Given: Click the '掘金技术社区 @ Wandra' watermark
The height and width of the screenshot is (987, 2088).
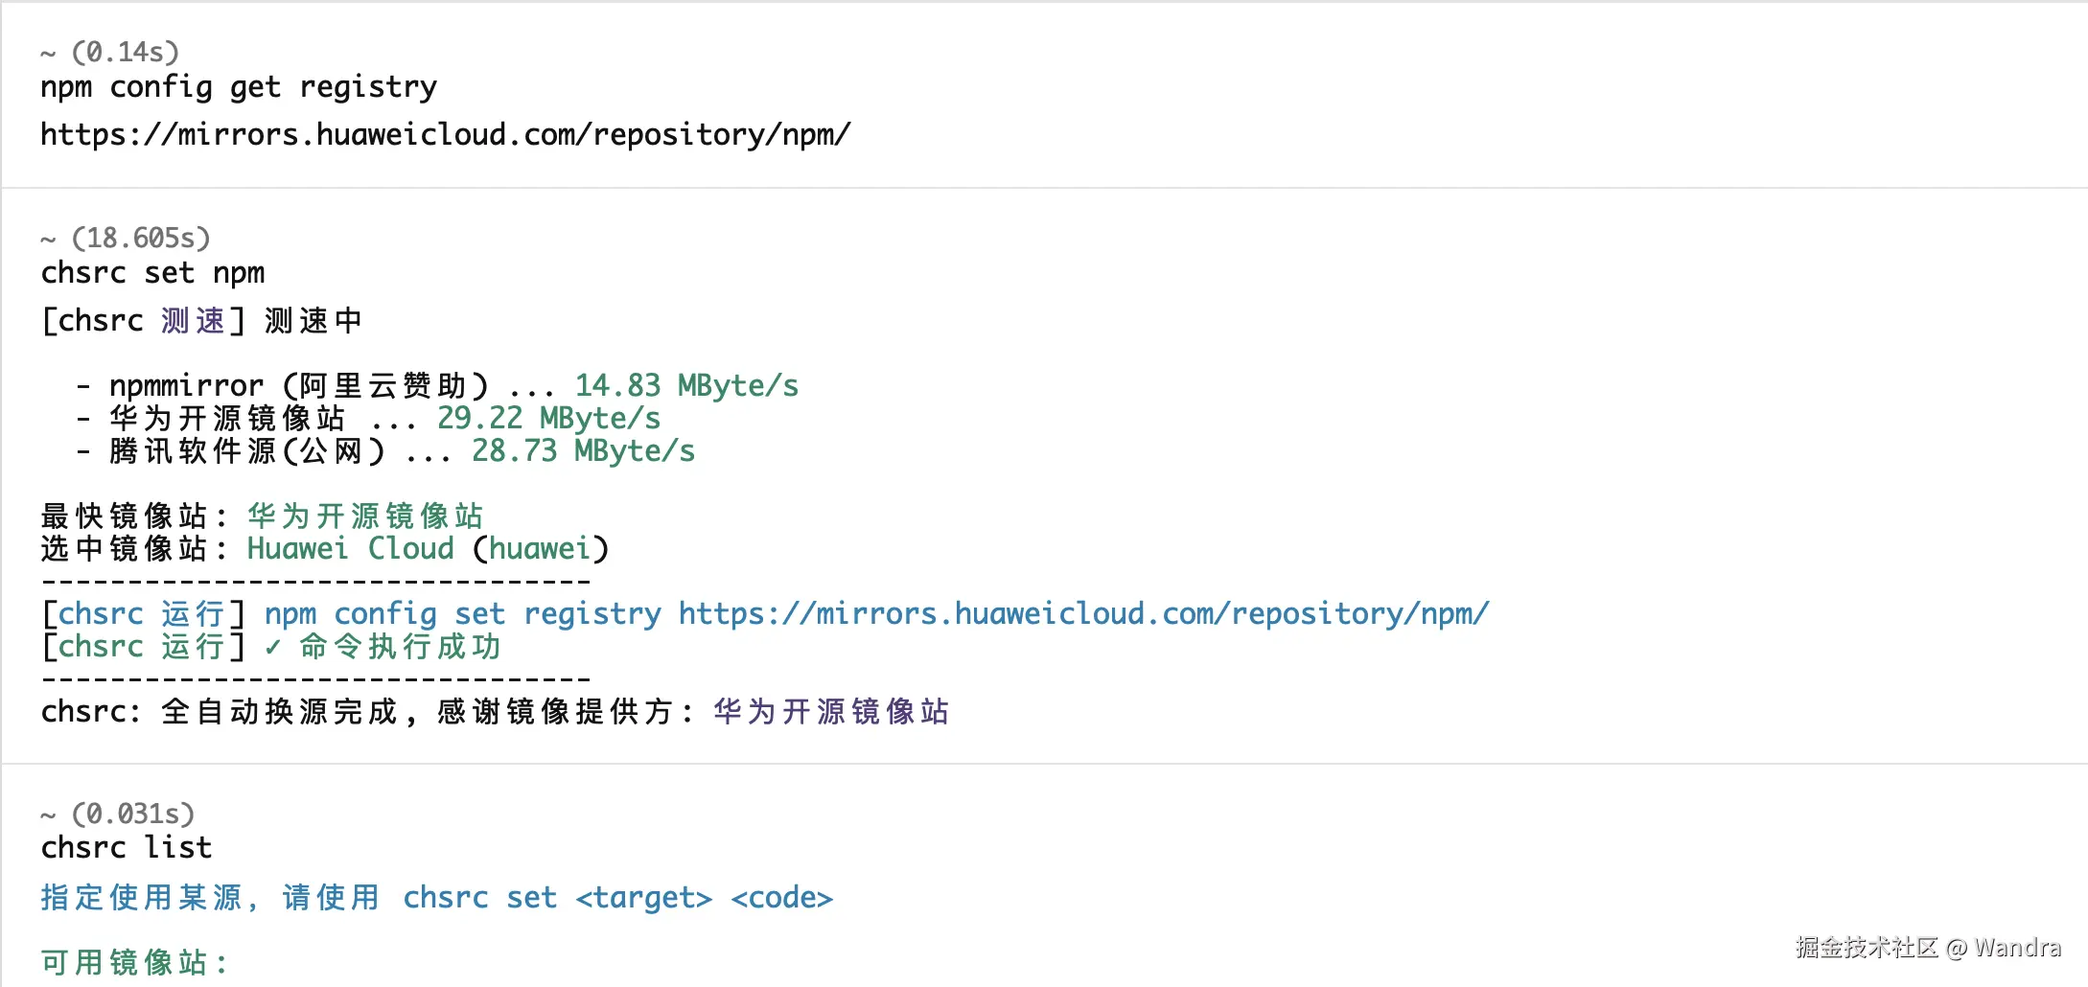Looking at the screenshot, I should click(x=1927, y=948).
